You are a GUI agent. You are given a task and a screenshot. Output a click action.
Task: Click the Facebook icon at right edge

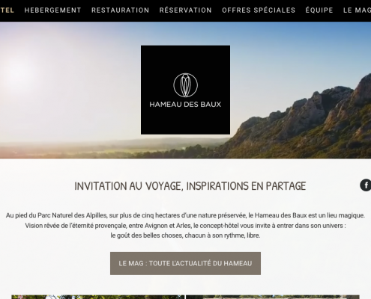[x=366, y=185]
